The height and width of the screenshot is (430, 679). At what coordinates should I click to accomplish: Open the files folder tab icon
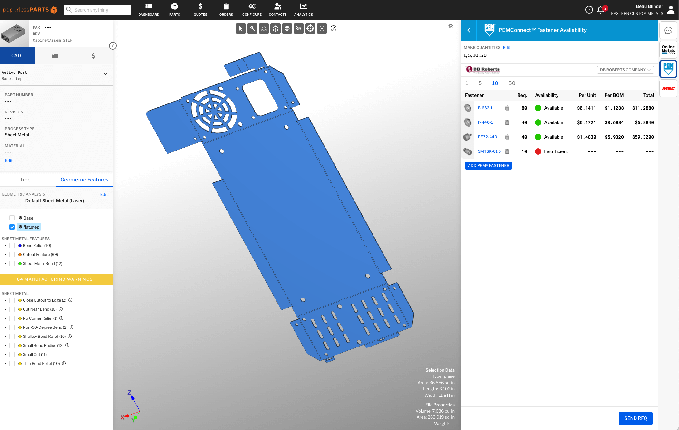pyautogui.click(x=55, y=56)
